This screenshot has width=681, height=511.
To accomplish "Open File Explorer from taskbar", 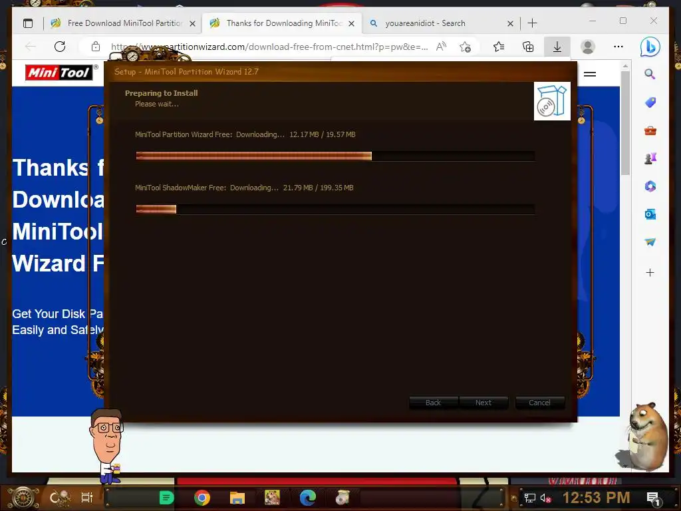I will [x=237, y=498].
